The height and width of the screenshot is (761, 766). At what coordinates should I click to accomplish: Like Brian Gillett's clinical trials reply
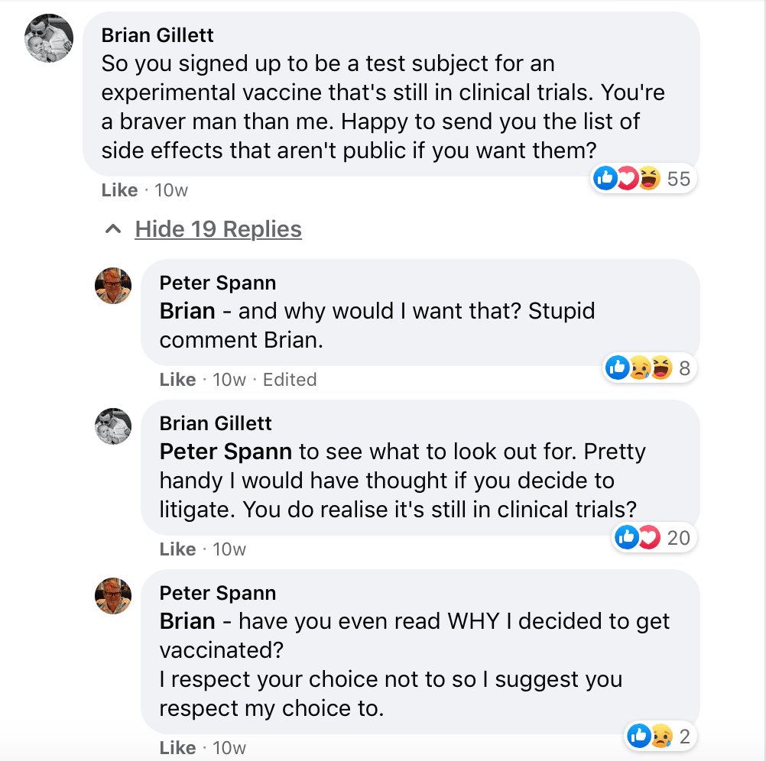pos(177,549)
